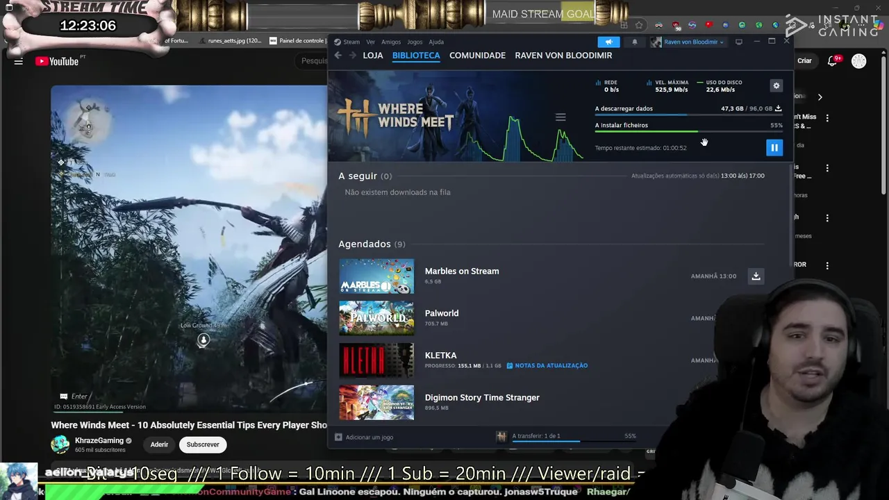Open the Ajuda menu in Steam
Screen dimensions: 889x500
(x=436, y=42)
